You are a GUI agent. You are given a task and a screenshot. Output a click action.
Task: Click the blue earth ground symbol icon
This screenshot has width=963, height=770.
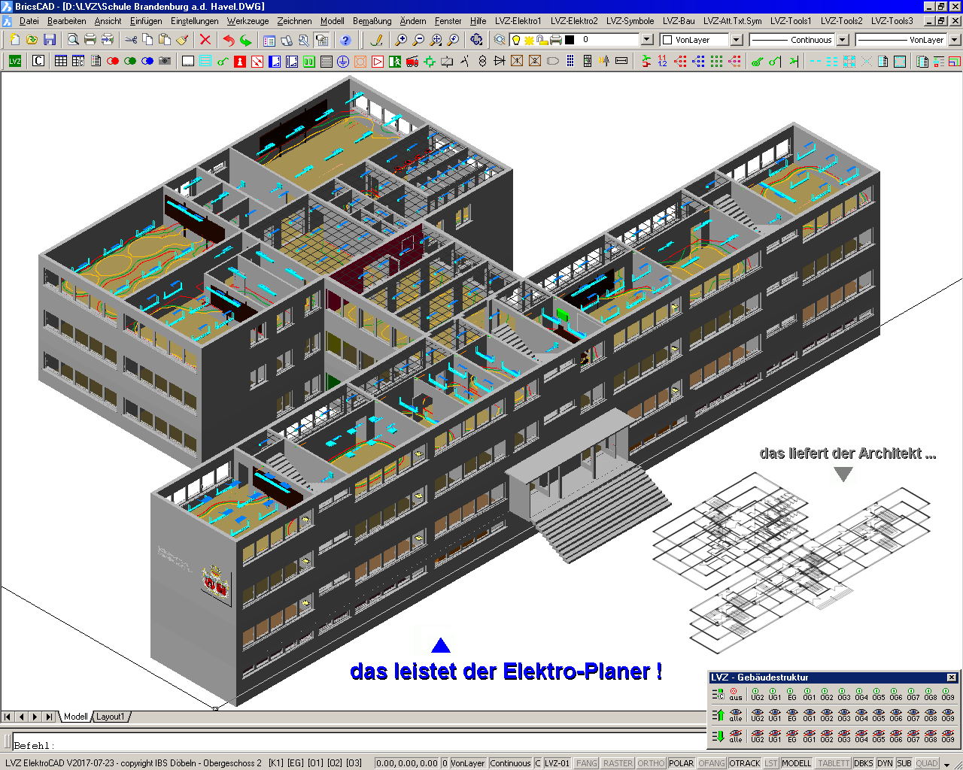point(343,61)
